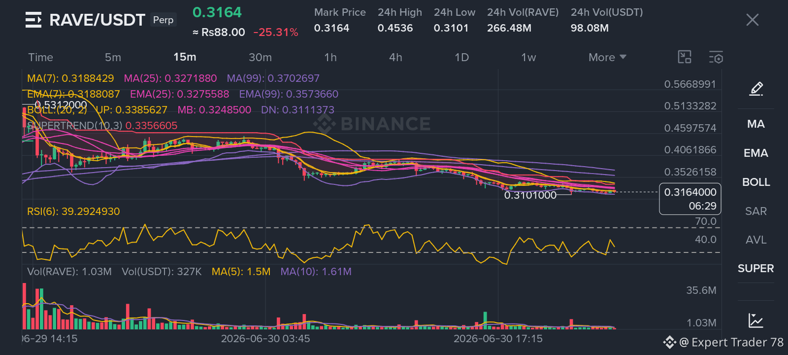Tap the RSI(6) indicator readout

[73, 212]
